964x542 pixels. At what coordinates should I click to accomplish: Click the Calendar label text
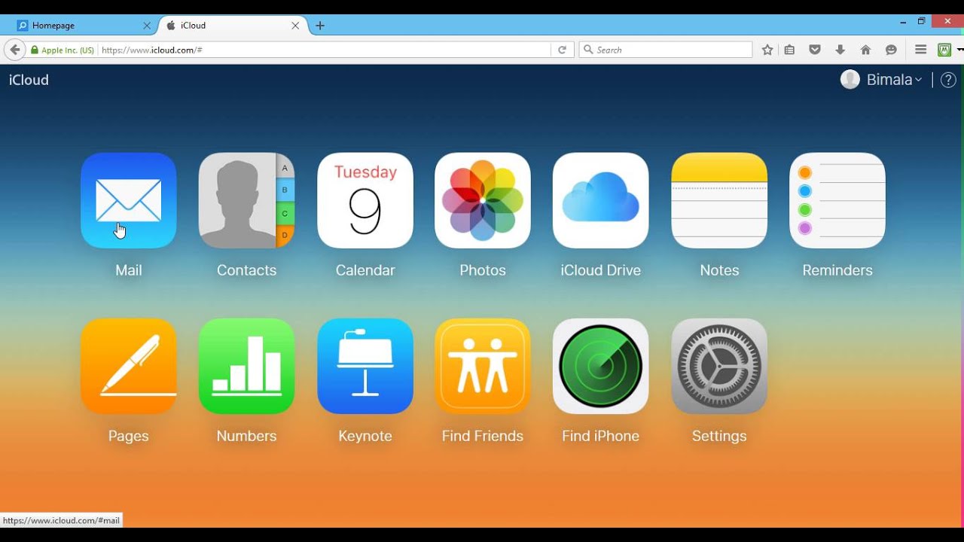tap(365, 270)
